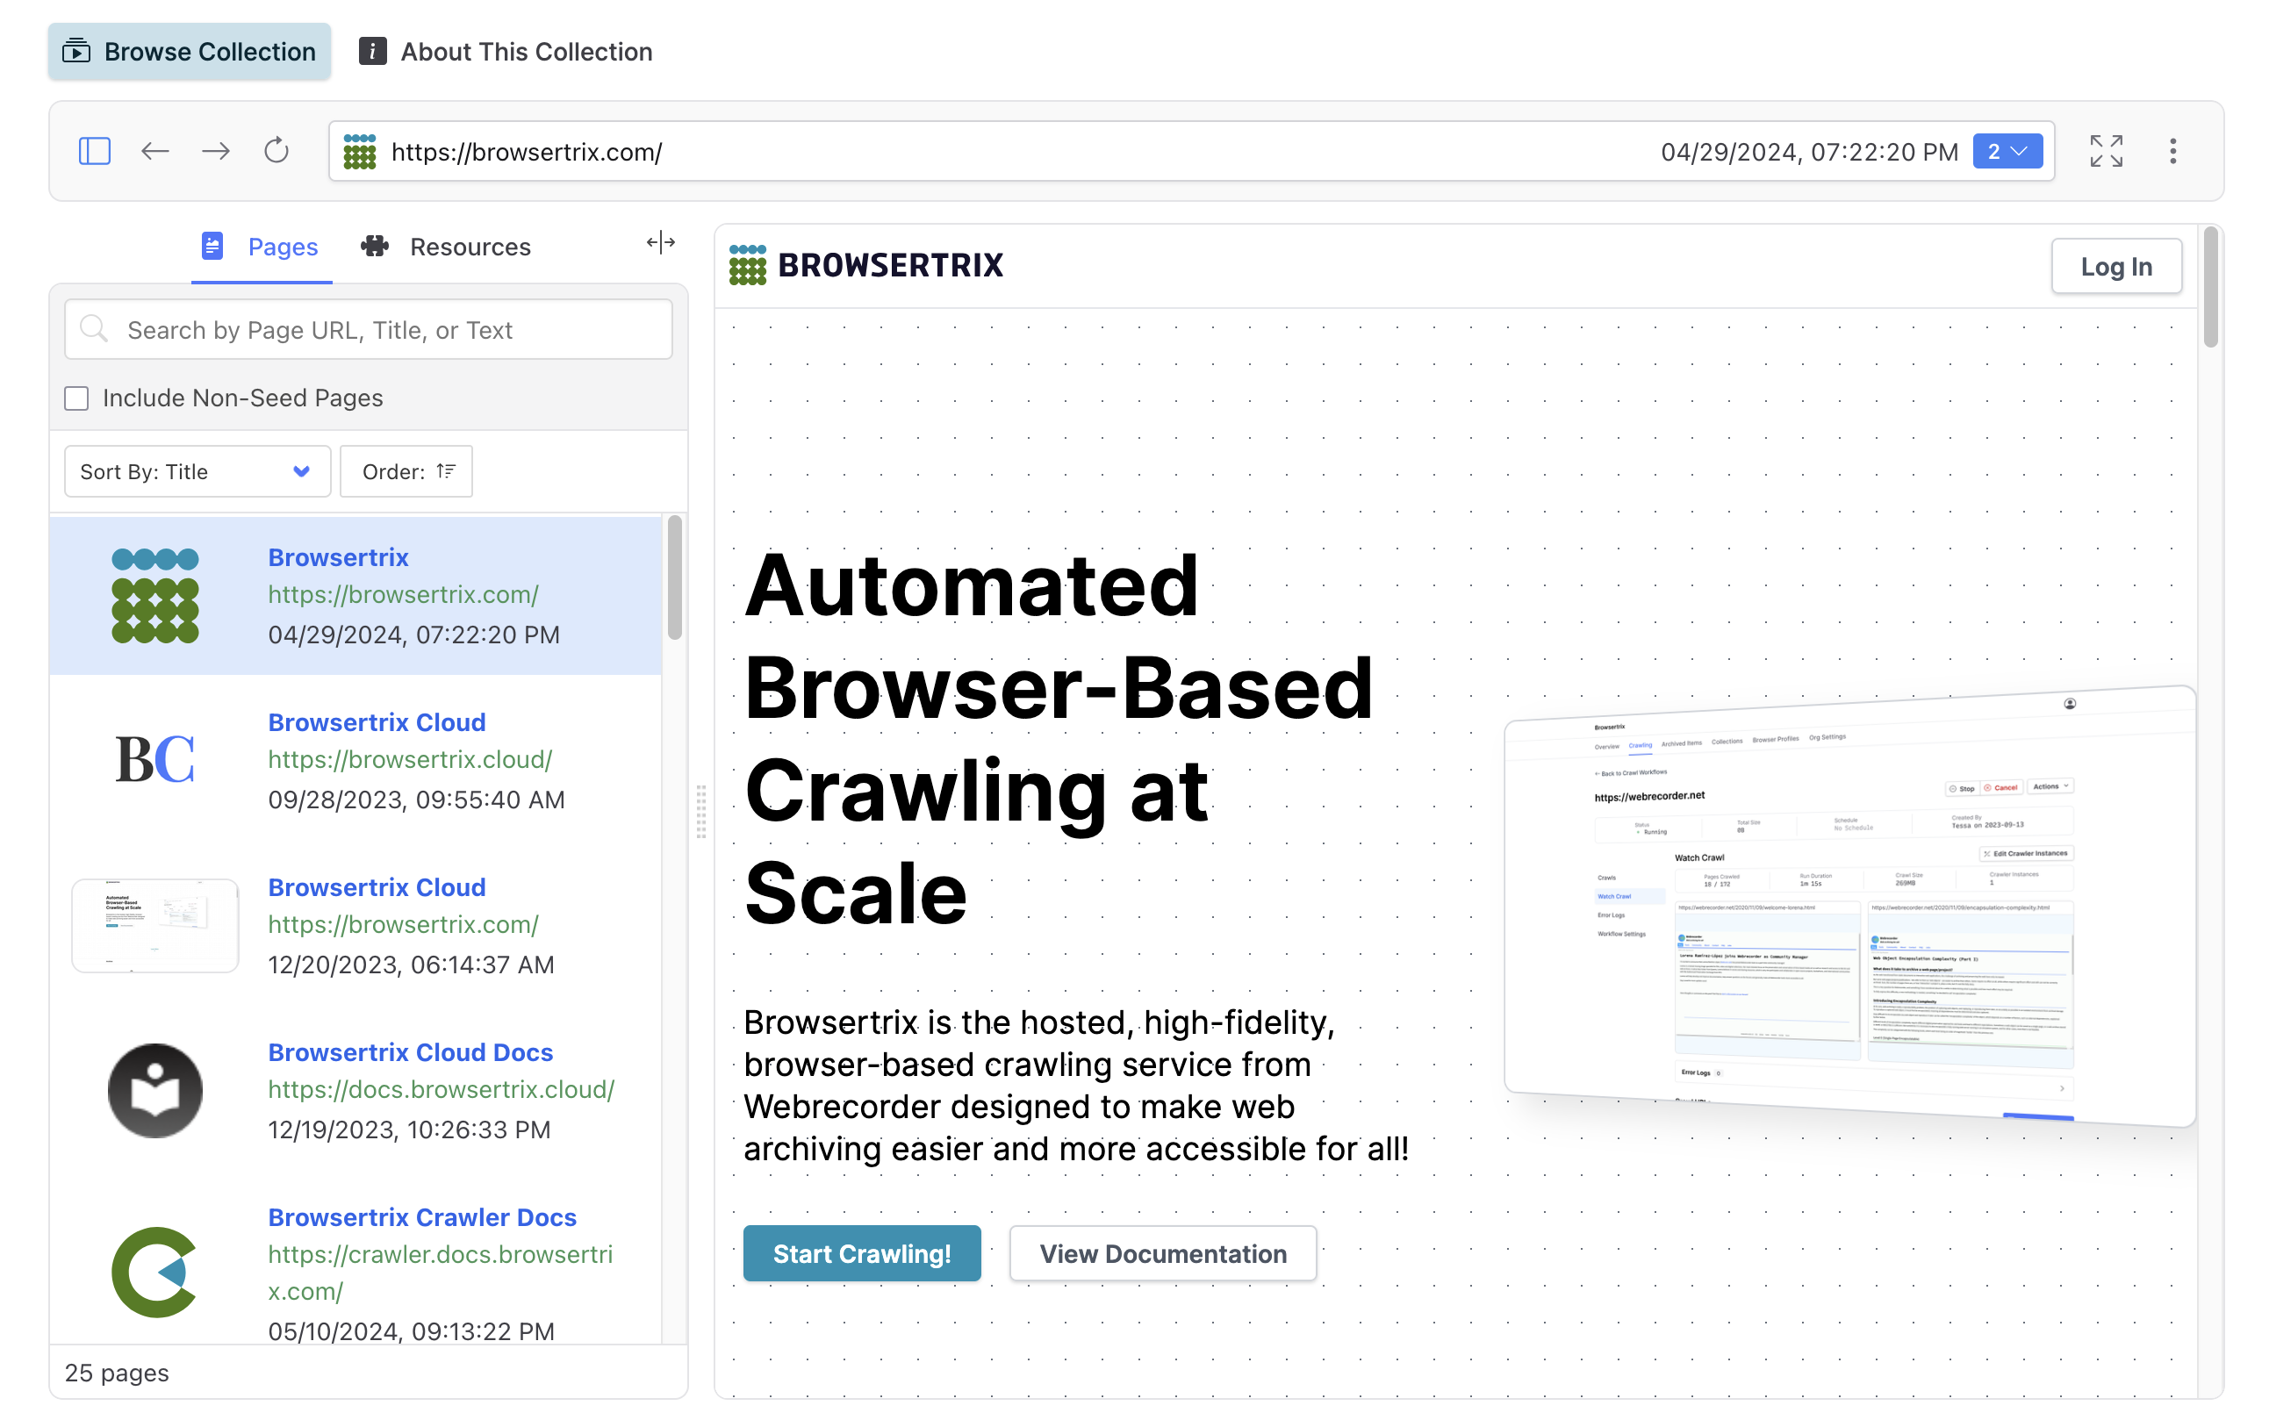Click View Documentation button
Screen dimensions: 2269x1420
(1163, 1253)
